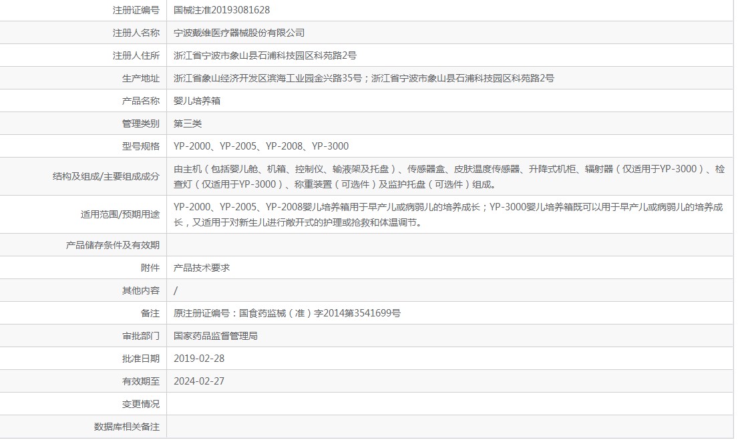Select registration number 国械注准20193081628
742x440 pixels.
222,10
